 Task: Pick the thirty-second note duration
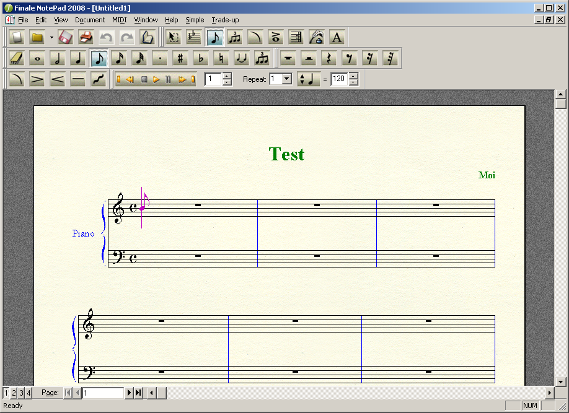coord(139,58)
